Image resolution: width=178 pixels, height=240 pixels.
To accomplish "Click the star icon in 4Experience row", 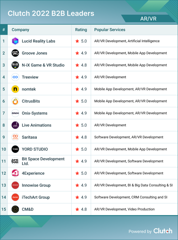I will pyautogui.click(x=77, y=173).
